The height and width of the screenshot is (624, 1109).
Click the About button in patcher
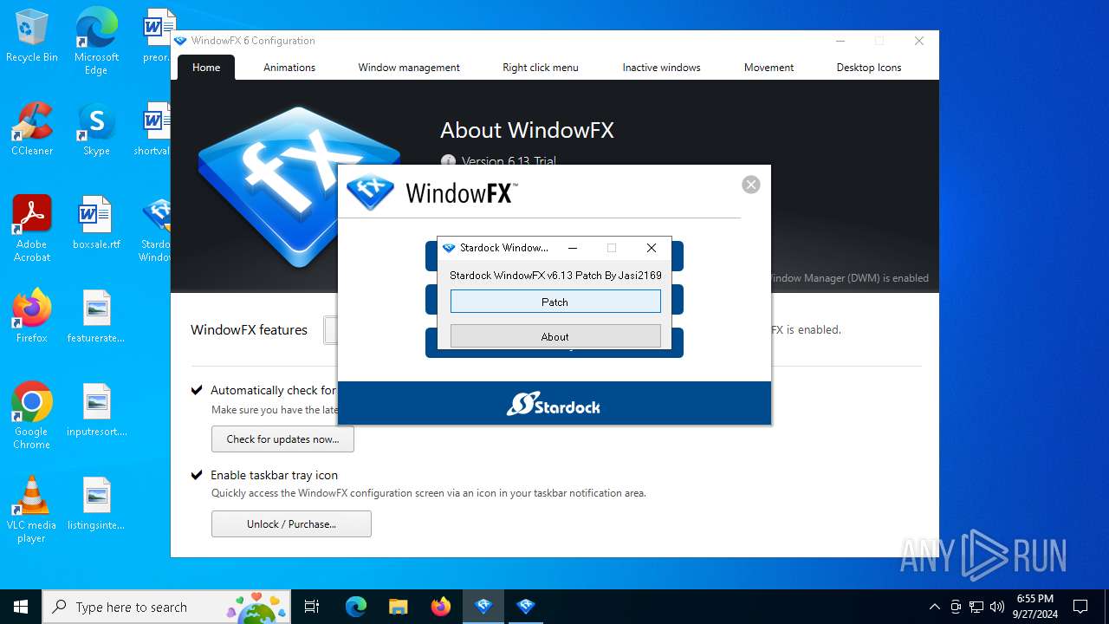(555, 336)
